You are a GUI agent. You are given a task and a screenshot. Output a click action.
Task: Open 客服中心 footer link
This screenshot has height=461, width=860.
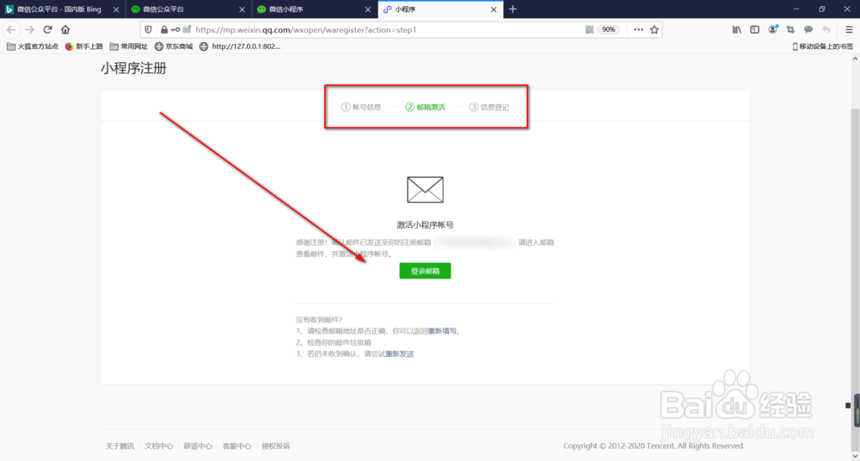[x=237, y=446]
